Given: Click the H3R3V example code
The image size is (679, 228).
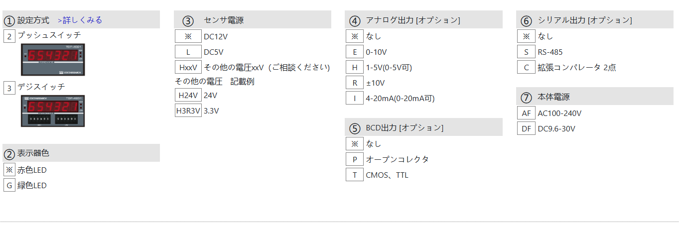Looking at the screenshot, I should [x=188, y=111].
